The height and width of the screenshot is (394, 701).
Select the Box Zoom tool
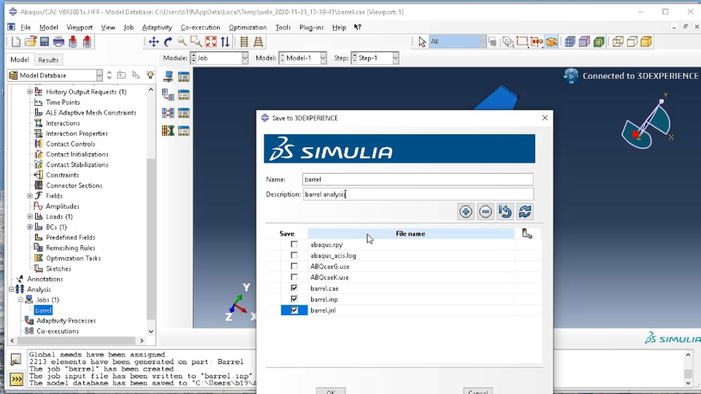(196, 42)
